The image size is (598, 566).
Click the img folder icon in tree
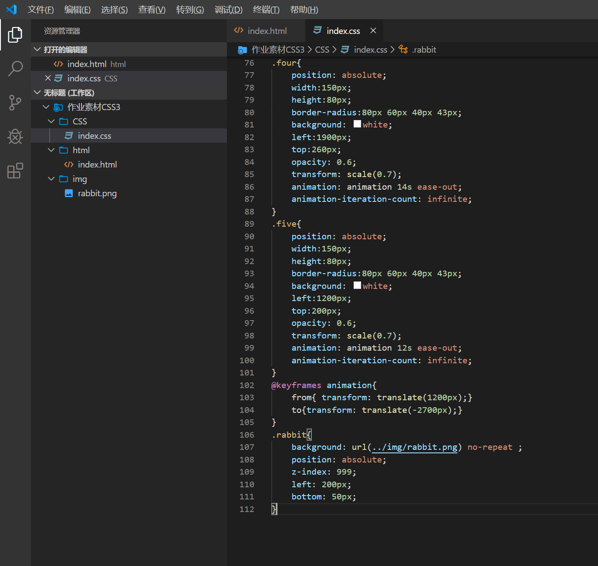[64, 178]
